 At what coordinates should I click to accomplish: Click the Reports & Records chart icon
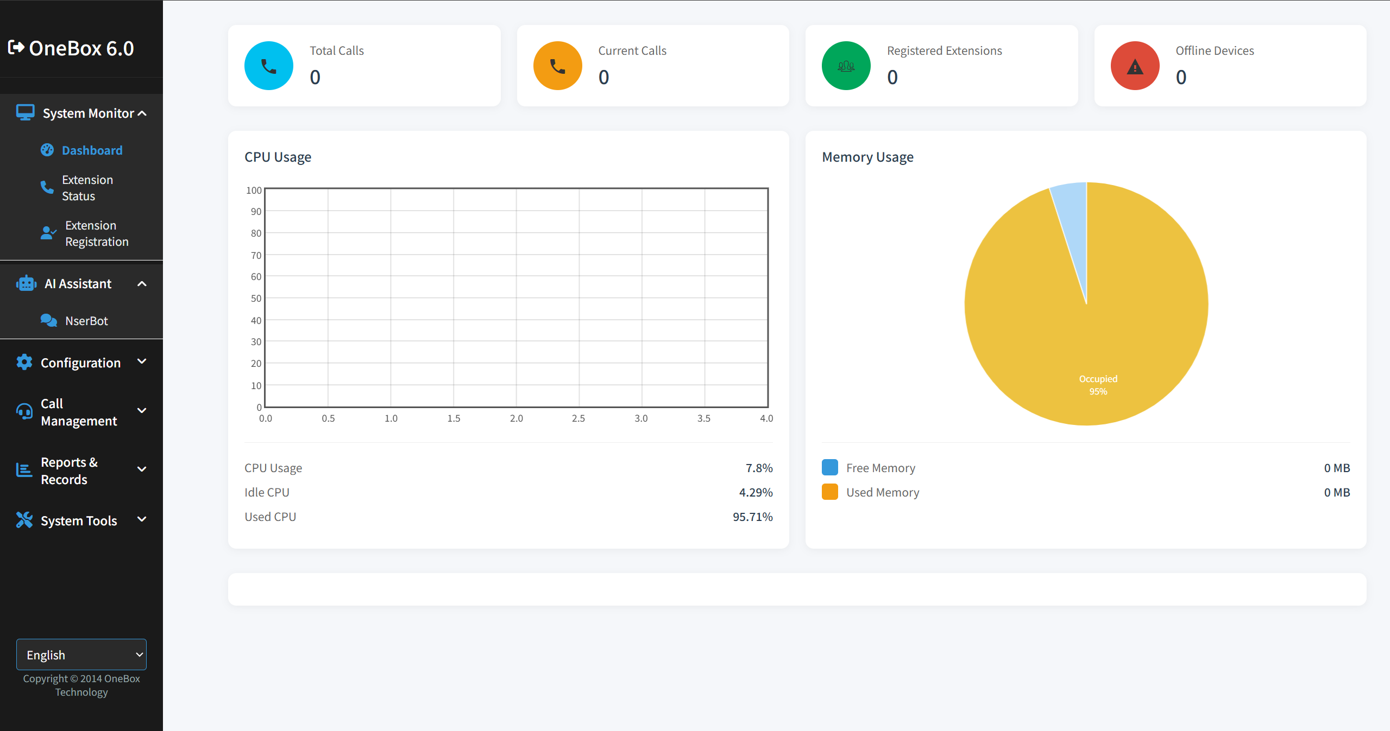[24, 470]
